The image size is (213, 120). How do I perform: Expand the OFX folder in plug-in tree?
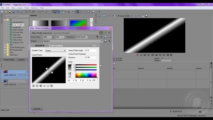tap(5, 45)
